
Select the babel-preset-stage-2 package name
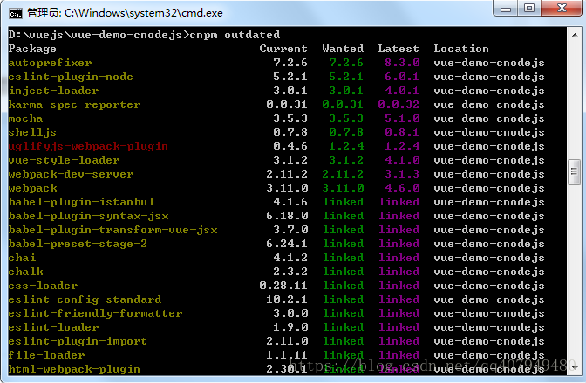[78, 244]
